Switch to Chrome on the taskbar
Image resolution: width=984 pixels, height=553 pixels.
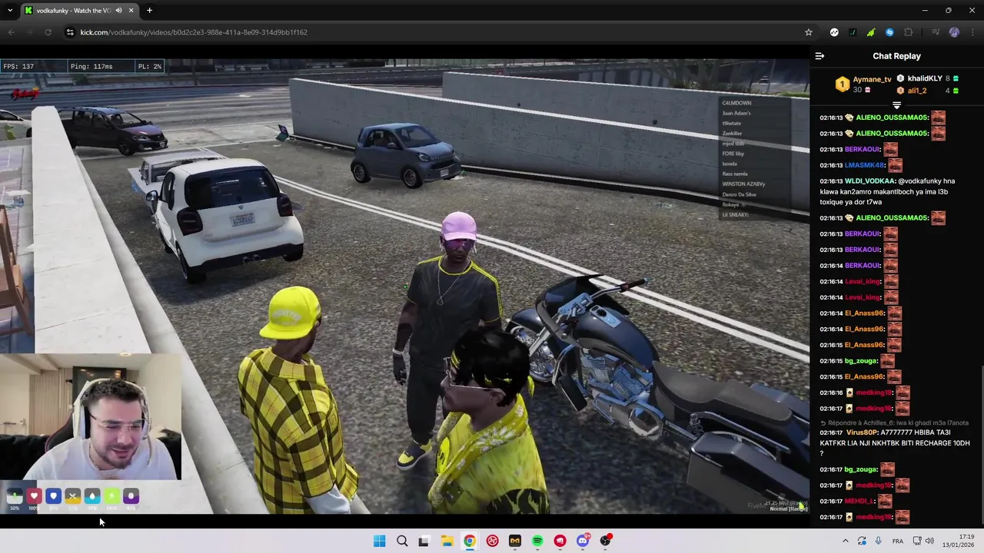(x=470, y=541)
